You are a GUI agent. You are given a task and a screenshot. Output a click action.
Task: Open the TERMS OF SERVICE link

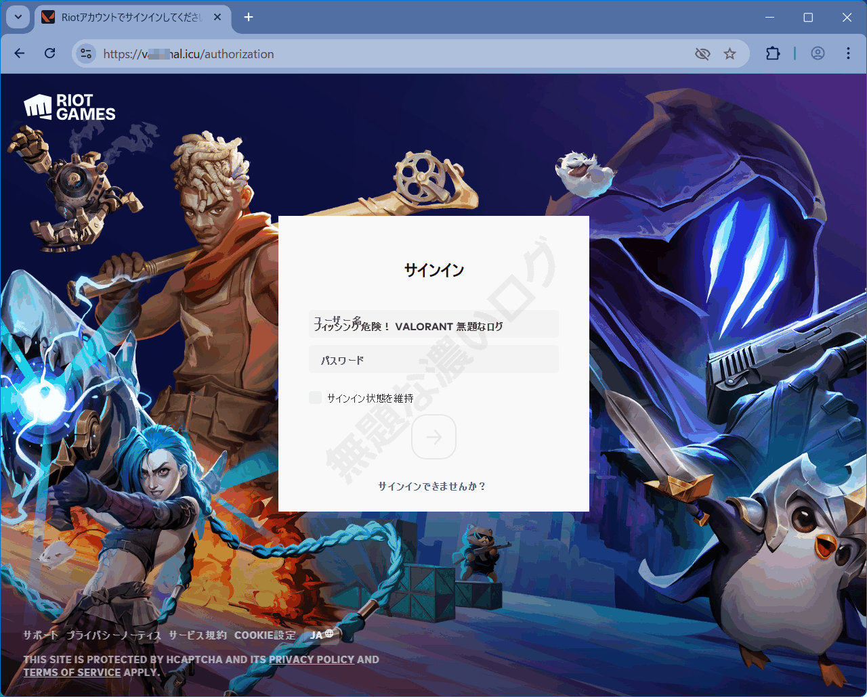72,673
